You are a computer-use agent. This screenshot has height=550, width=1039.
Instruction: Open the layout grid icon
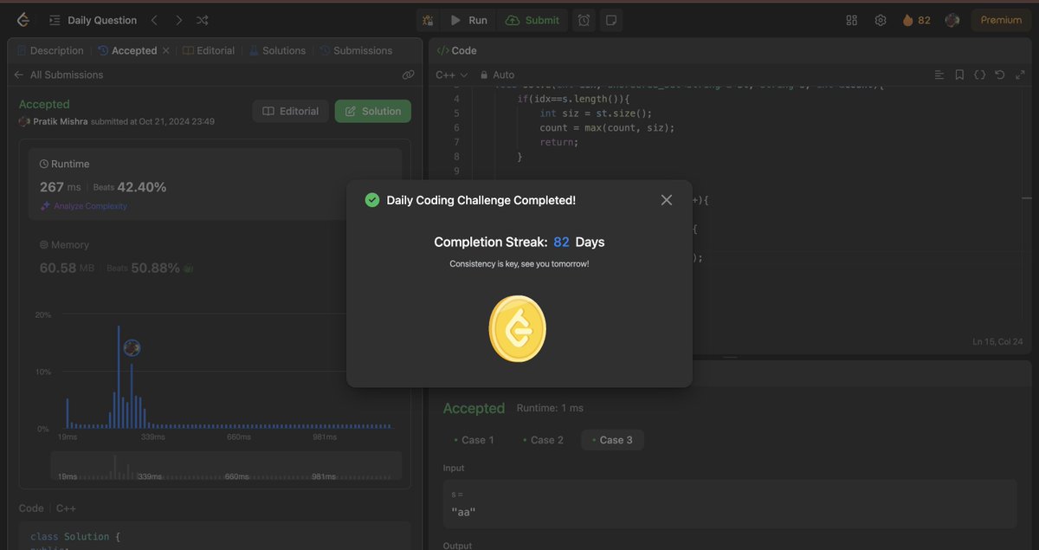(x=852, y=20)
